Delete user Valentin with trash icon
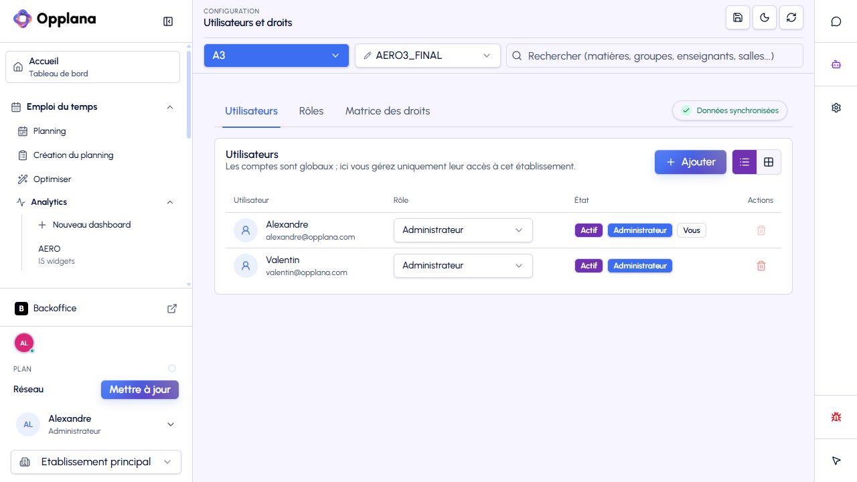The height and width of the screenshot is (482, 857). (761, 266)
